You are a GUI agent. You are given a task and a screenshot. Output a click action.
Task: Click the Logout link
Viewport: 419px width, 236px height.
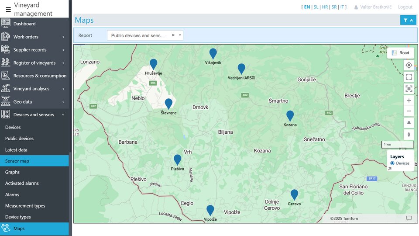[405, 7]
